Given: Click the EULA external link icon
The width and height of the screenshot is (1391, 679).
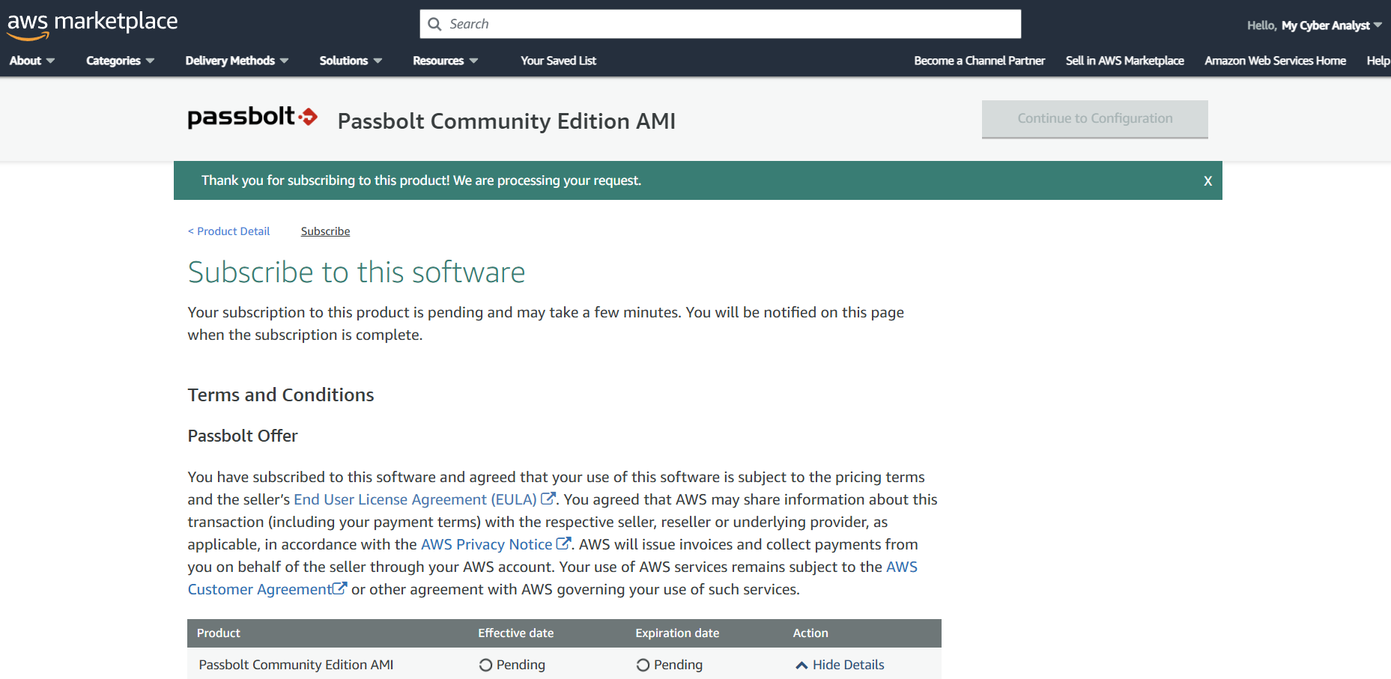Looking at the screenshot, I should click(548, 498).
